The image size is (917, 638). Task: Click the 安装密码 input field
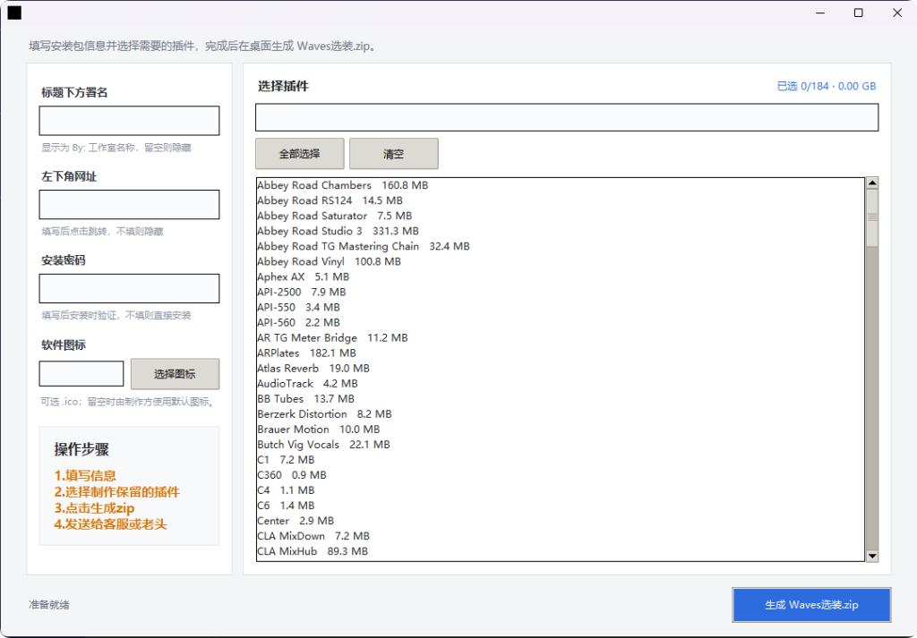click(129, 289)
